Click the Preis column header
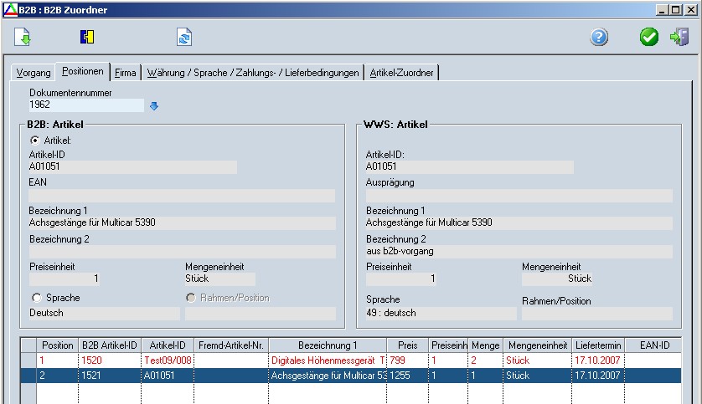The height and width of the screenshot is (404, 702). 406,345
